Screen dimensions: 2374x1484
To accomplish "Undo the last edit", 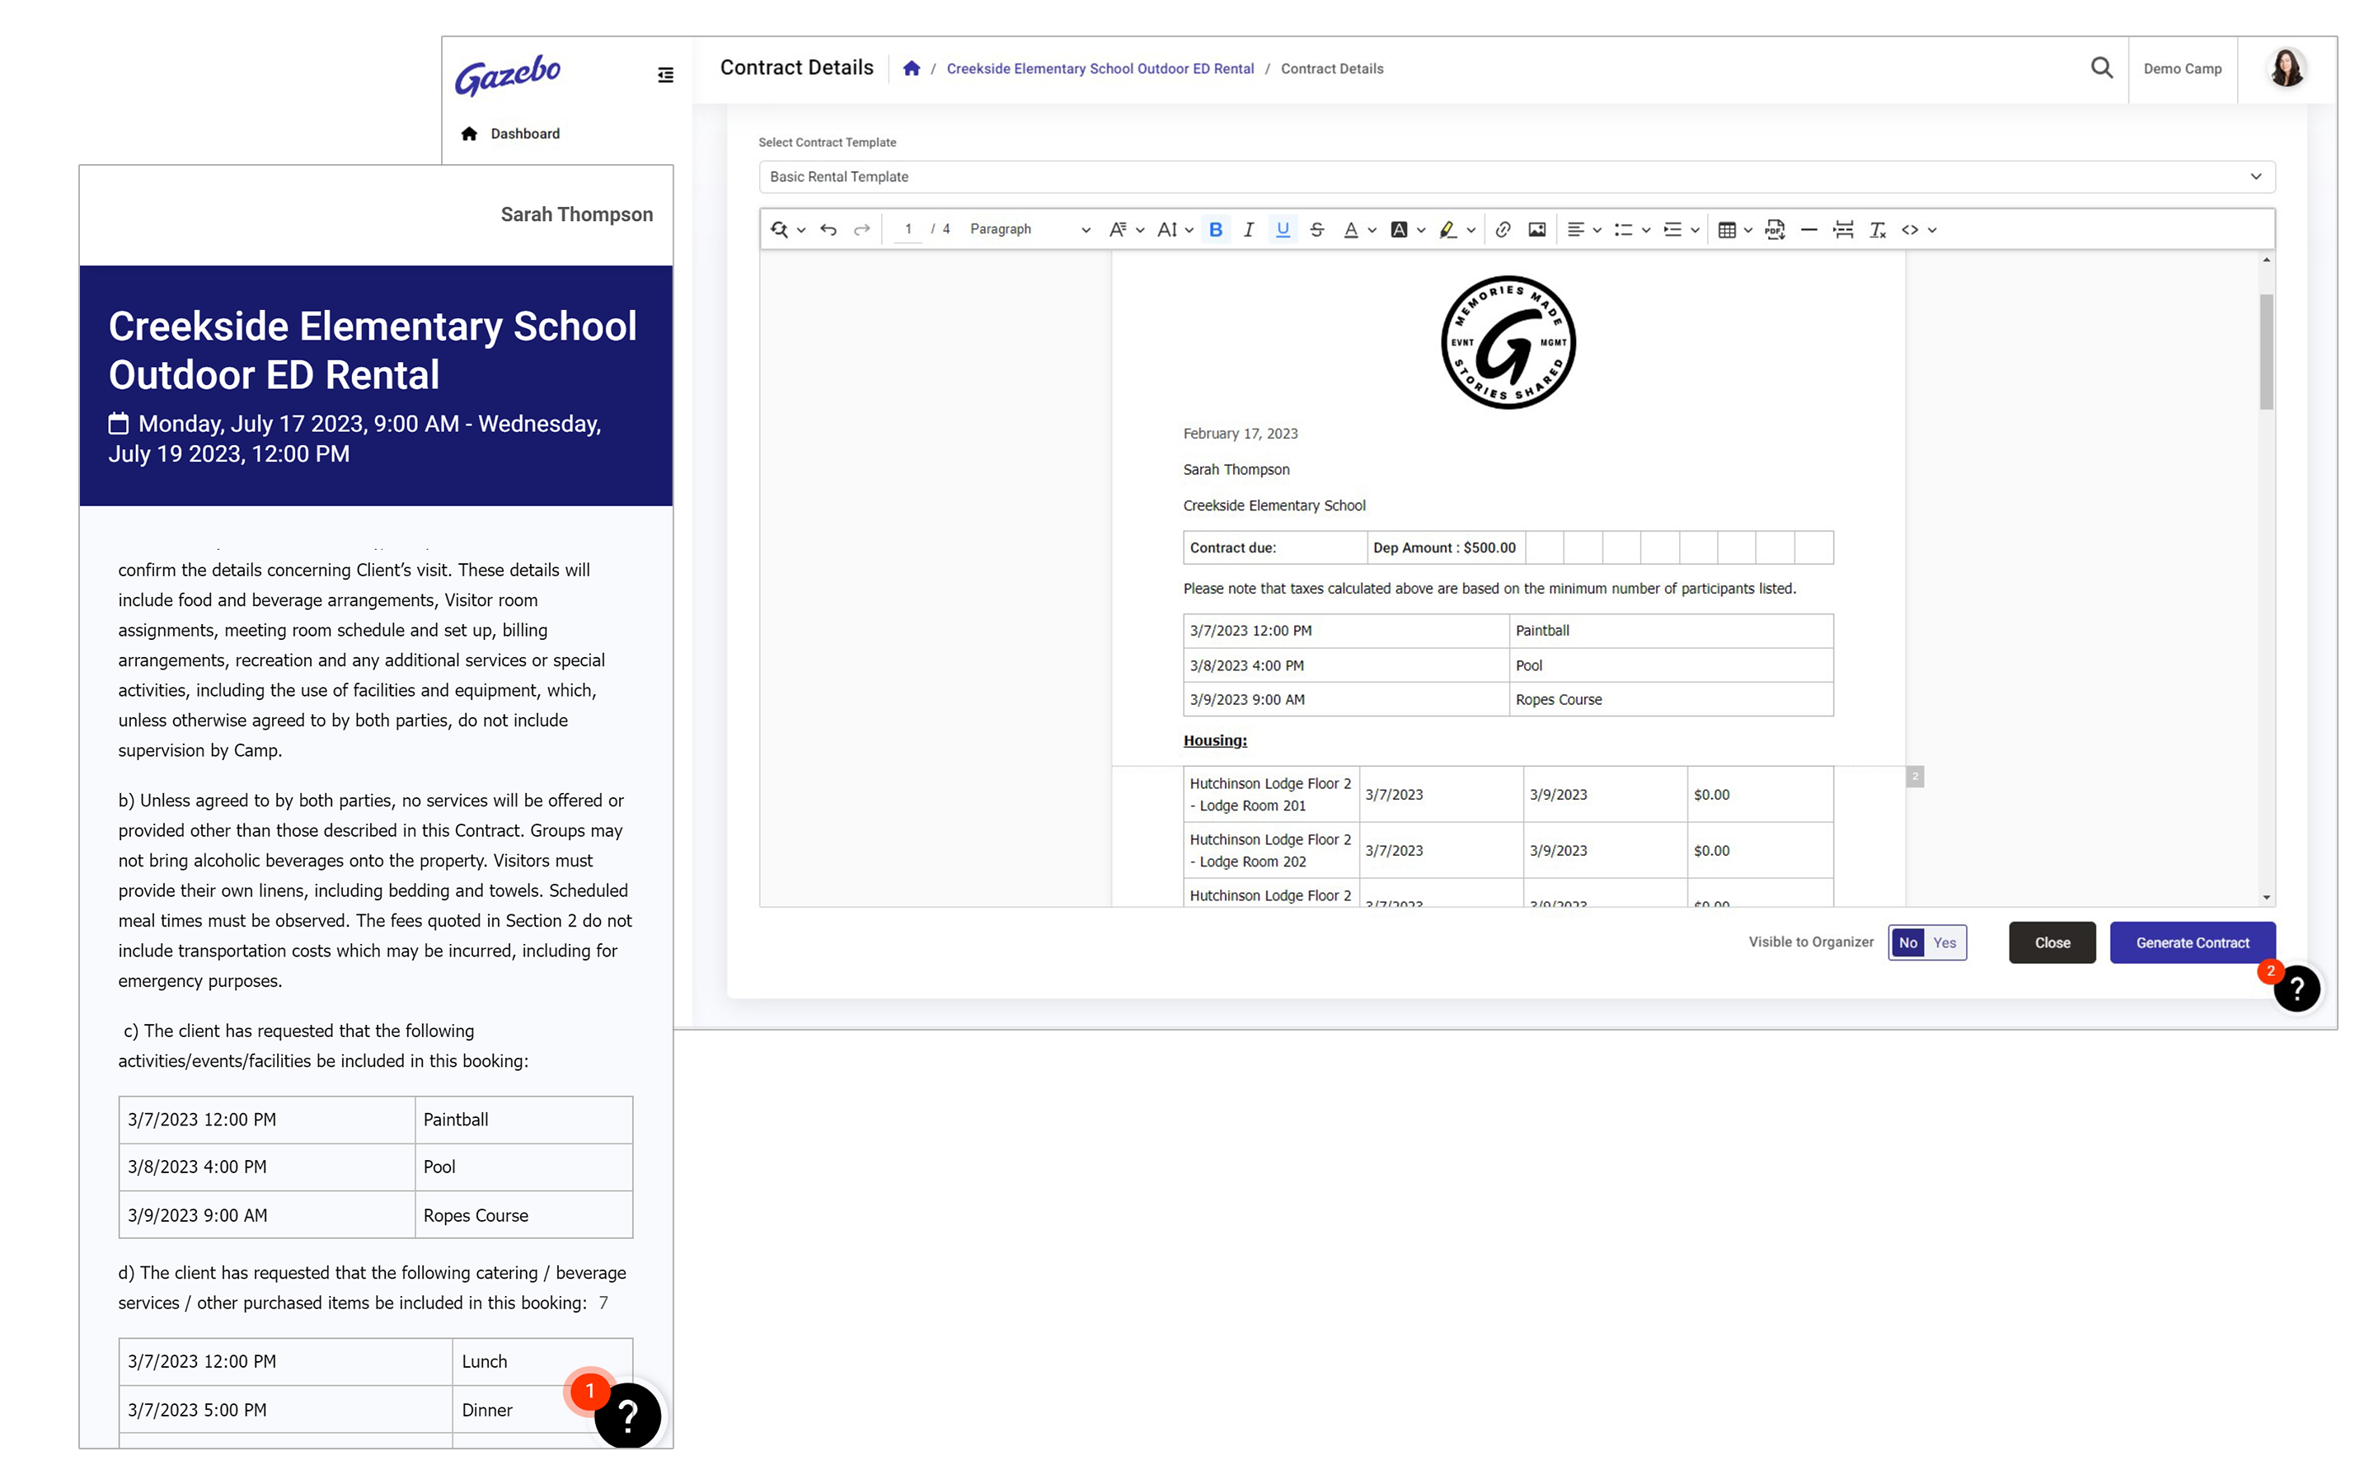I will click(828, 230).
